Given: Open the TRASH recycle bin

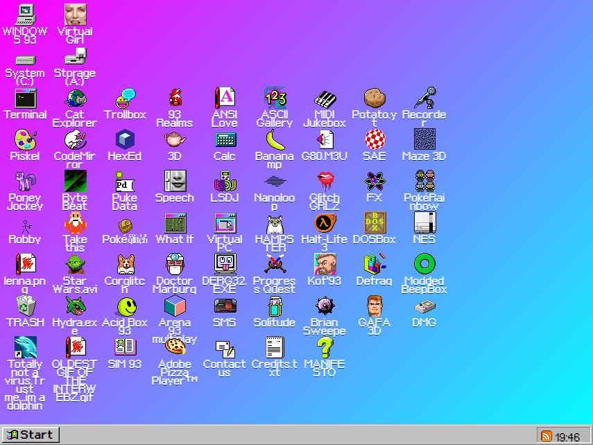Looking at the screenshot, I should 24,306.
